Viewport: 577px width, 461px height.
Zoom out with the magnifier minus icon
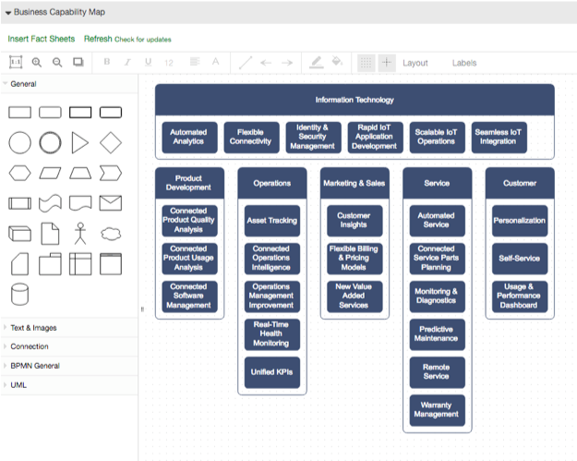(57, 62)
